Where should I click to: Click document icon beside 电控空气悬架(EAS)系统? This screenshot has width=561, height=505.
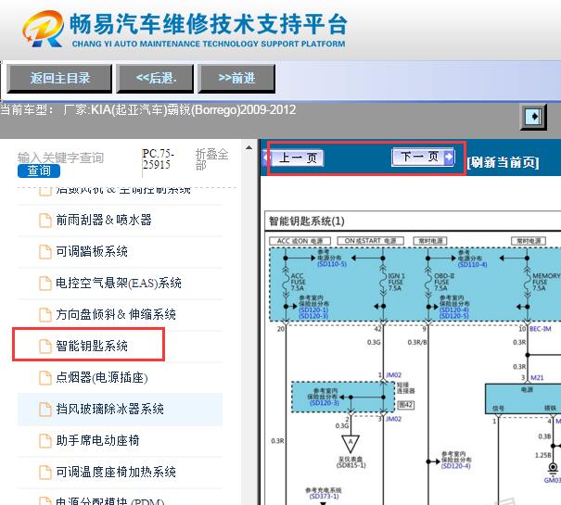click(45, 283)
